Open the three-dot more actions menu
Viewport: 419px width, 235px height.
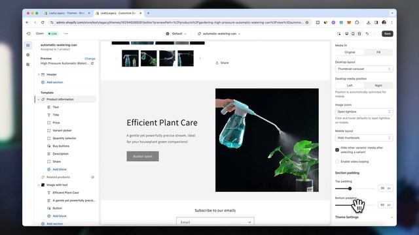tap(66, 33)
